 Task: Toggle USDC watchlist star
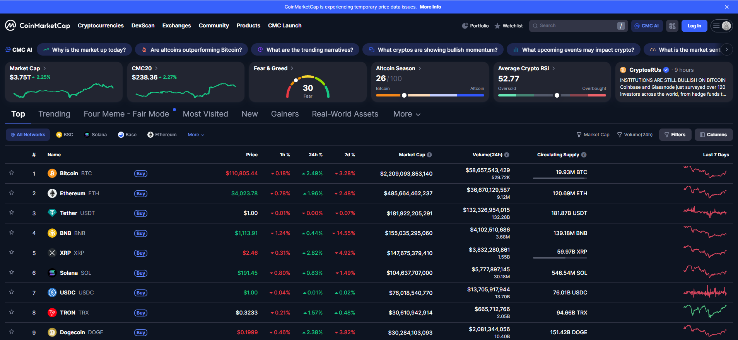tap(12, 292)
